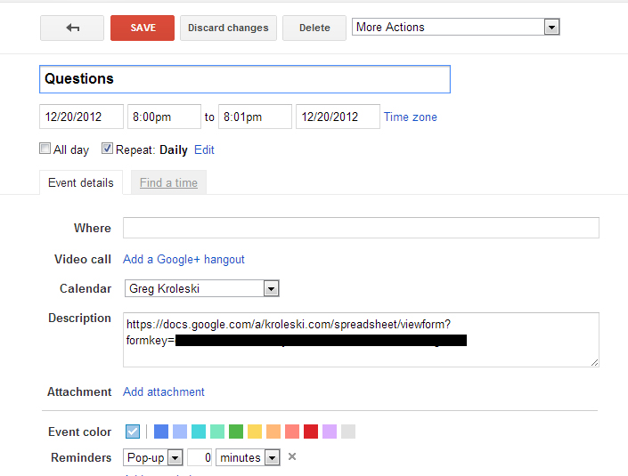
Task: Click the Where location input field
Action: point(361,228)
